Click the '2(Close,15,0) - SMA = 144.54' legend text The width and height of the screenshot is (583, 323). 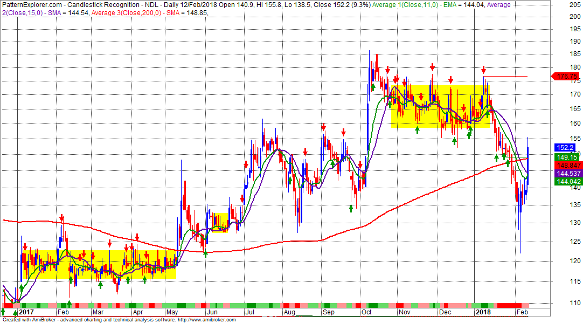tap(46, 13)
